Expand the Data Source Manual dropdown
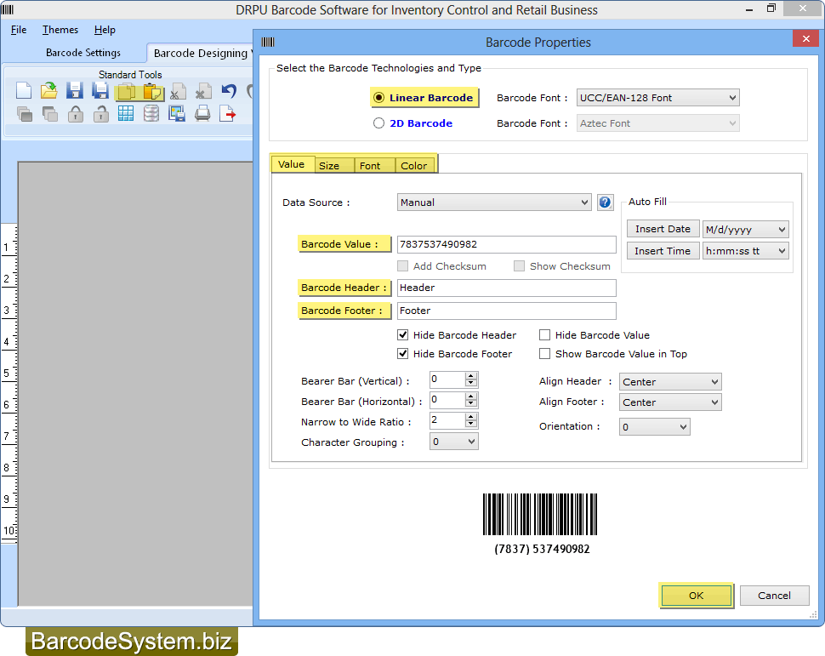The width and height of the screenshot is (825, 656). (494, 203)
